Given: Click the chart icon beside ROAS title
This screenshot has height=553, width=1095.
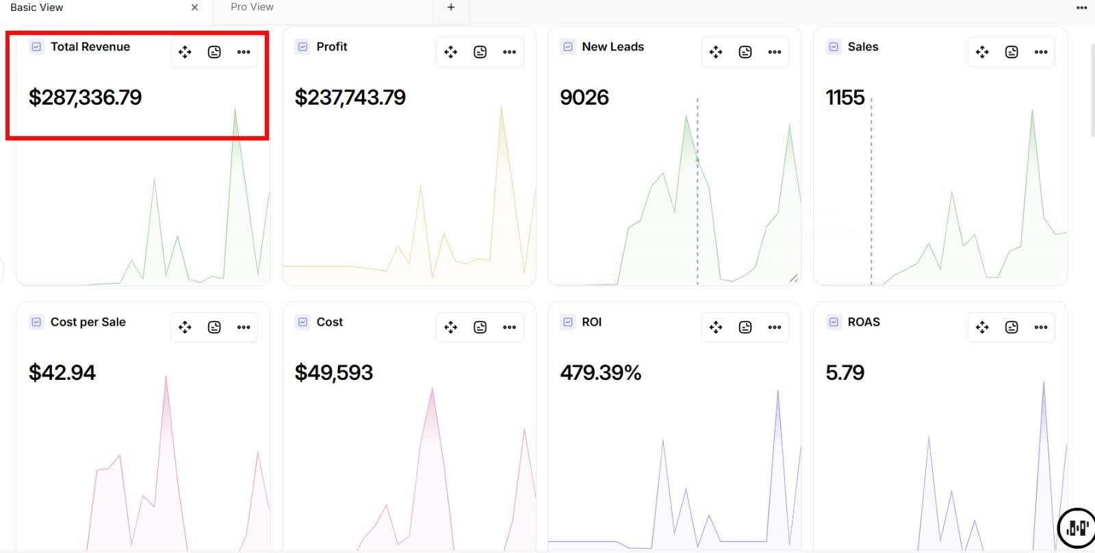Looking at the screenshot, I should coord(834,322).
